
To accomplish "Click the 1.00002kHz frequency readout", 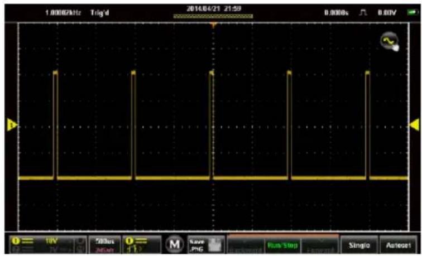I will (x=63, y=13).
